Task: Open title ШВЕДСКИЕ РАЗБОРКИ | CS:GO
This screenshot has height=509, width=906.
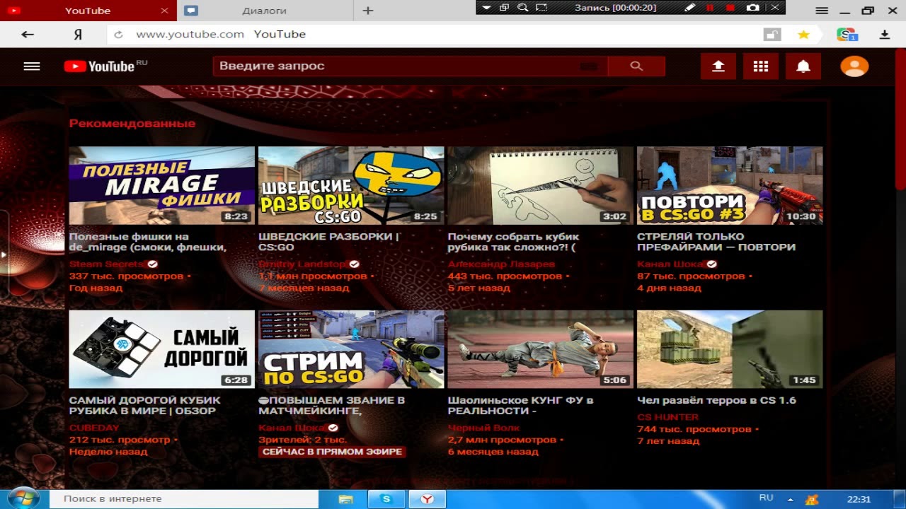Action: point(329,242)
